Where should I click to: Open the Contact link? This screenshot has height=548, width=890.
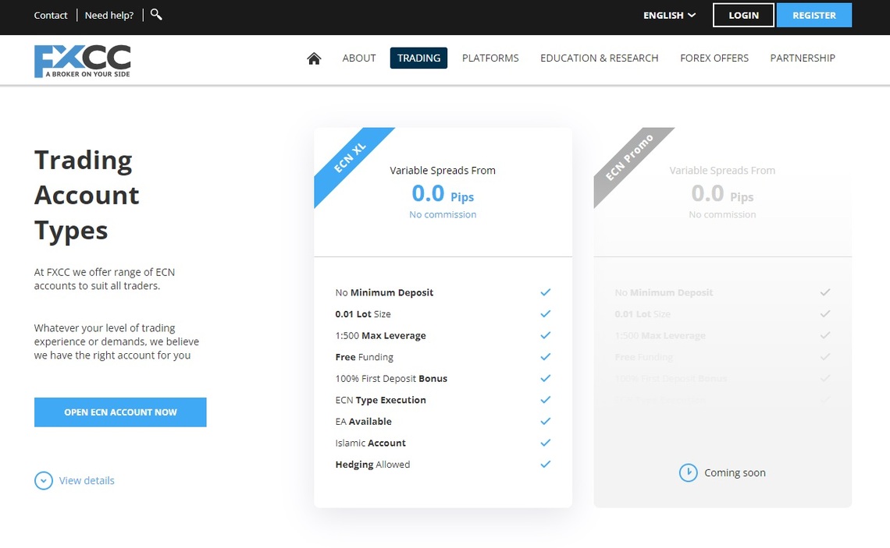click(51, 16)
